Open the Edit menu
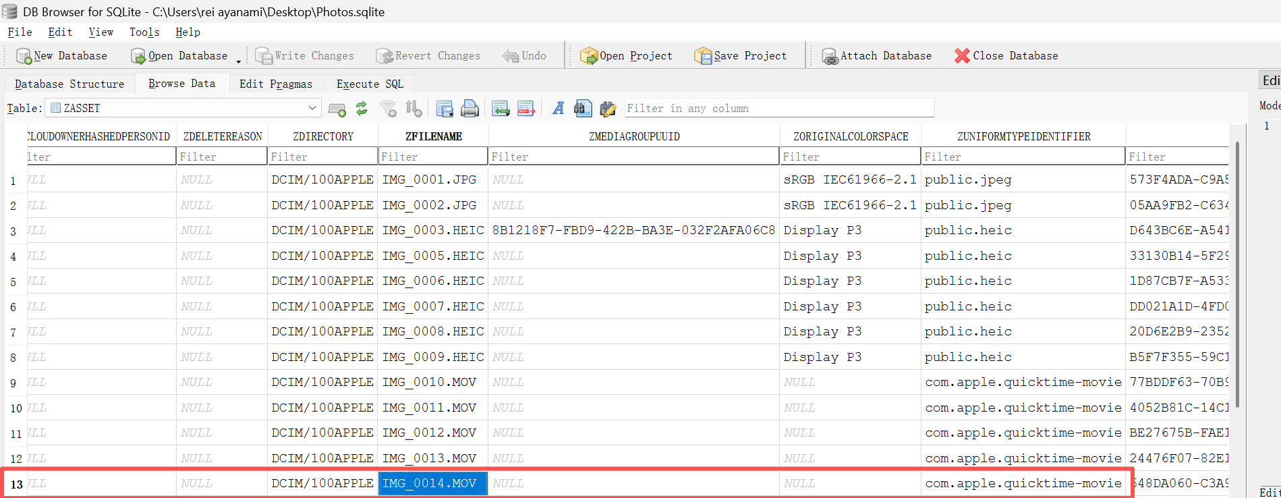This screenshot has height=498, width=1281. (60, 32)
